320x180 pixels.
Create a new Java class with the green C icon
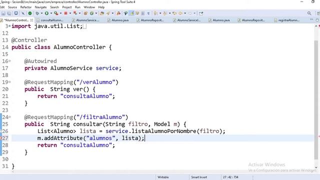[91, 13]
